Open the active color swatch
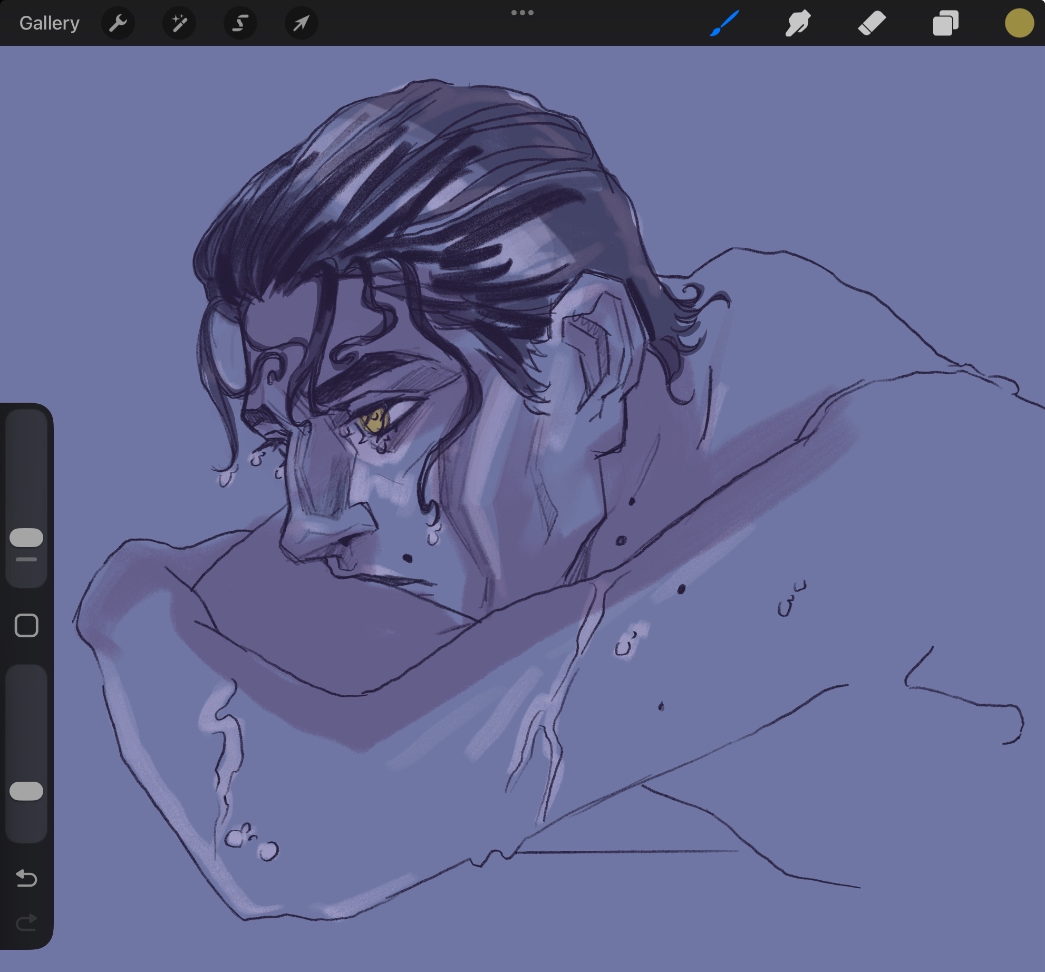Viewport: 1045px width, 972px height. tap(1019, 23)
